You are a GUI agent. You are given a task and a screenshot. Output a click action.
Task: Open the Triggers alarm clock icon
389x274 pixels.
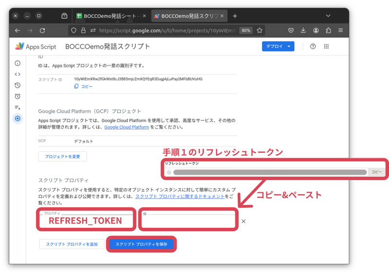point(18,96)
